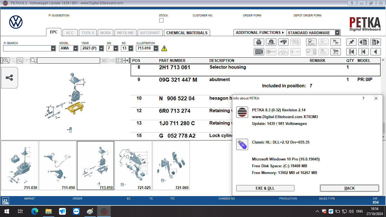The width and height of the screenshot is (386, 217).
Task: Click the PART NUMBER column header
Action: 172,60
